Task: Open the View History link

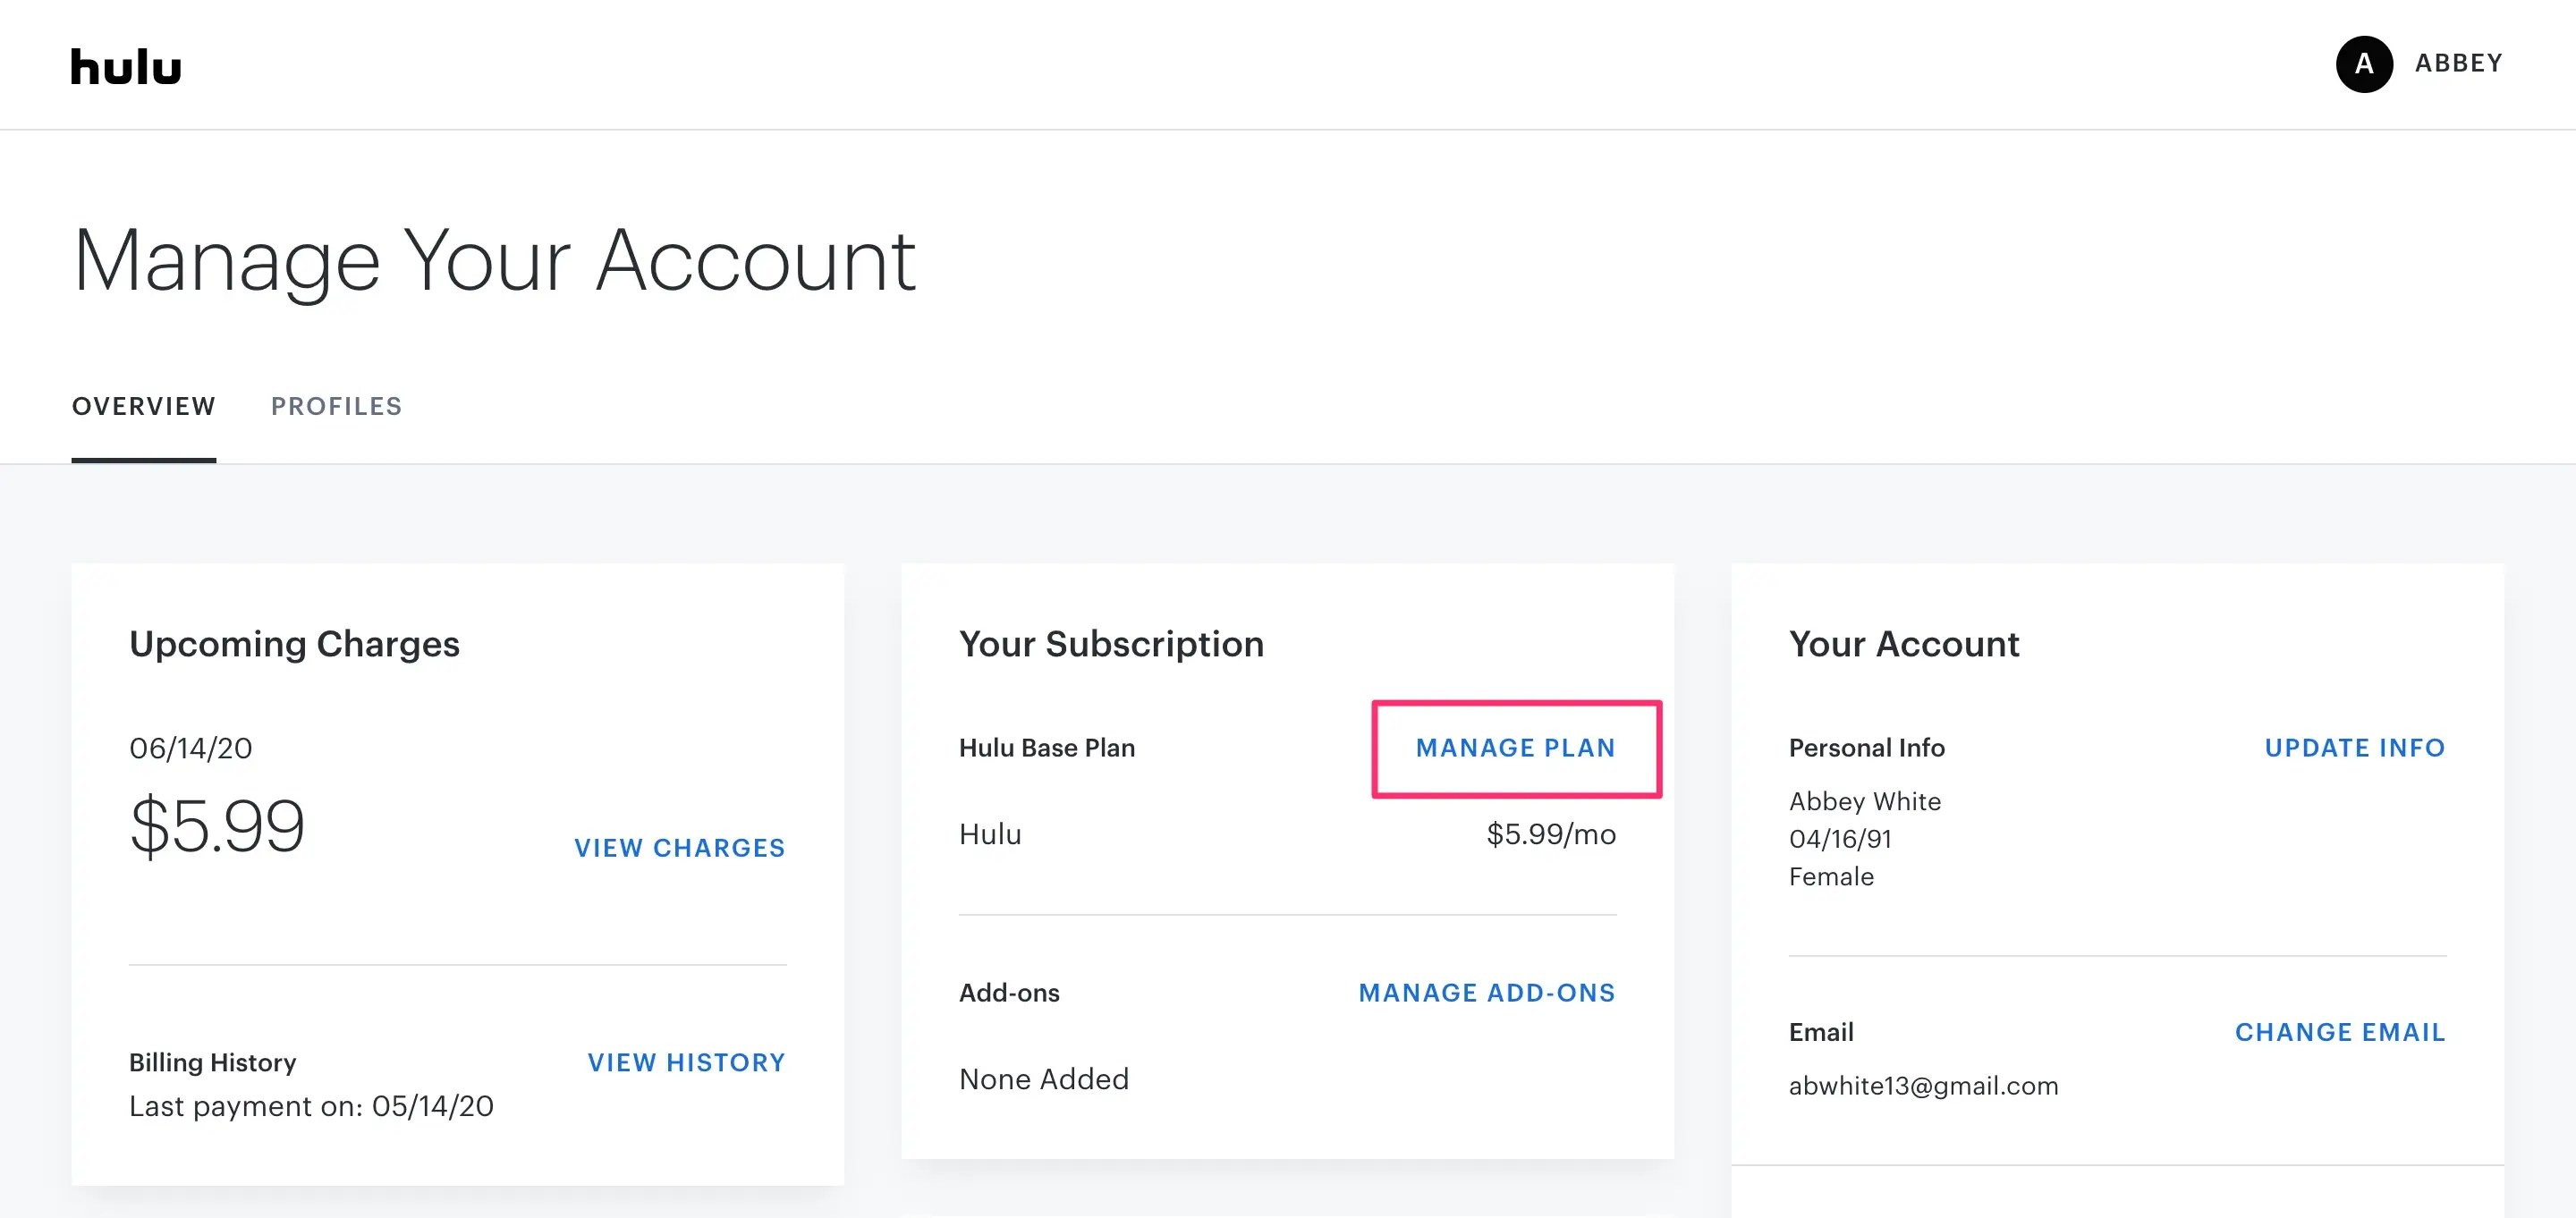Action: point(687,1062)
